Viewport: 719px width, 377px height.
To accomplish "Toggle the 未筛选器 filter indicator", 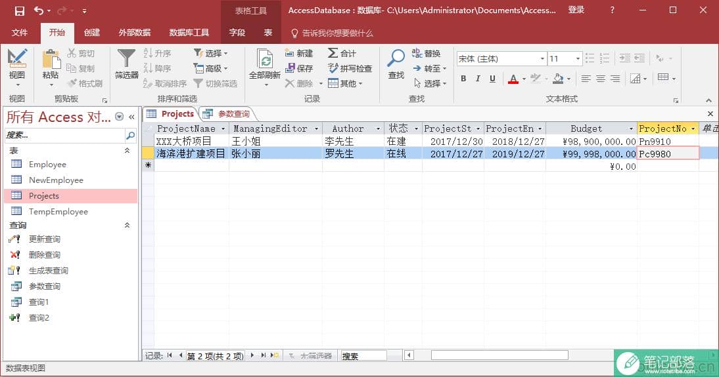I will [x=310, y=355].
